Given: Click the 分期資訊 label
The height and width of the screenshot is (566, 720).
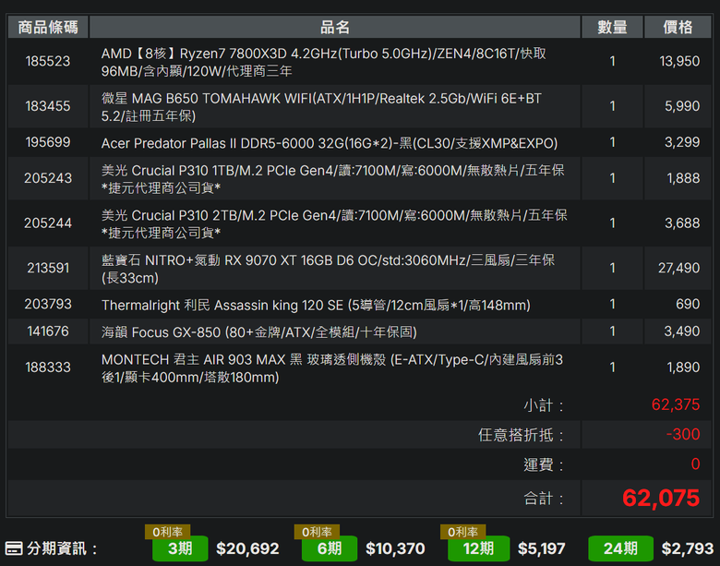Looking at the screenshot, I should [x=61, y=548].
